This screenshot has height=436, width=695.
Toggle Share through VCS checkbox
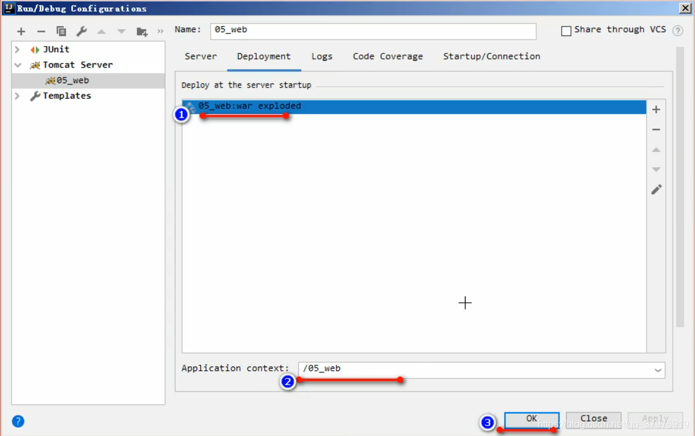(x=566, y=30)
